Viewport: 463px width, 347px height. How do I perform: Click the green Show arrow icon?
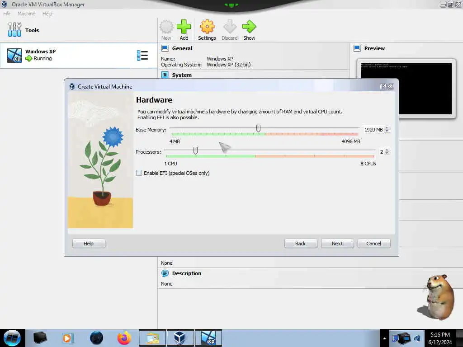tap(249, 27)
